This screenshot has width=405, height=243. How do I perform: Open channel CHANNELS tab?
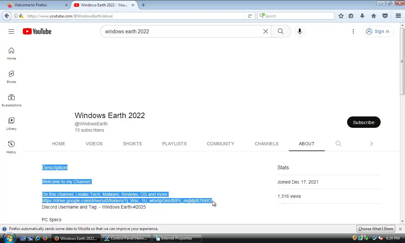[266, 144]
